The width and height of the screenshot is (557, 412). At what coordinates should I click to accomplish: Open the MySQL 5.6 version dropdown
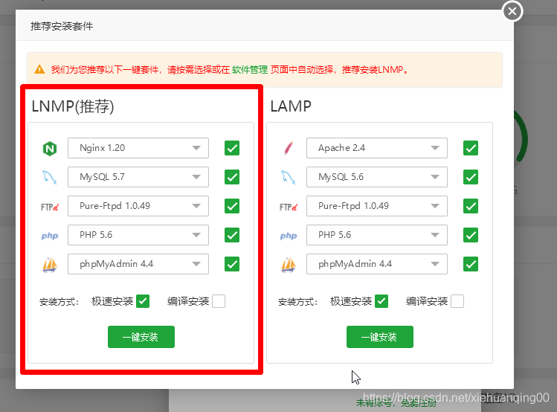tap(377, 177)
